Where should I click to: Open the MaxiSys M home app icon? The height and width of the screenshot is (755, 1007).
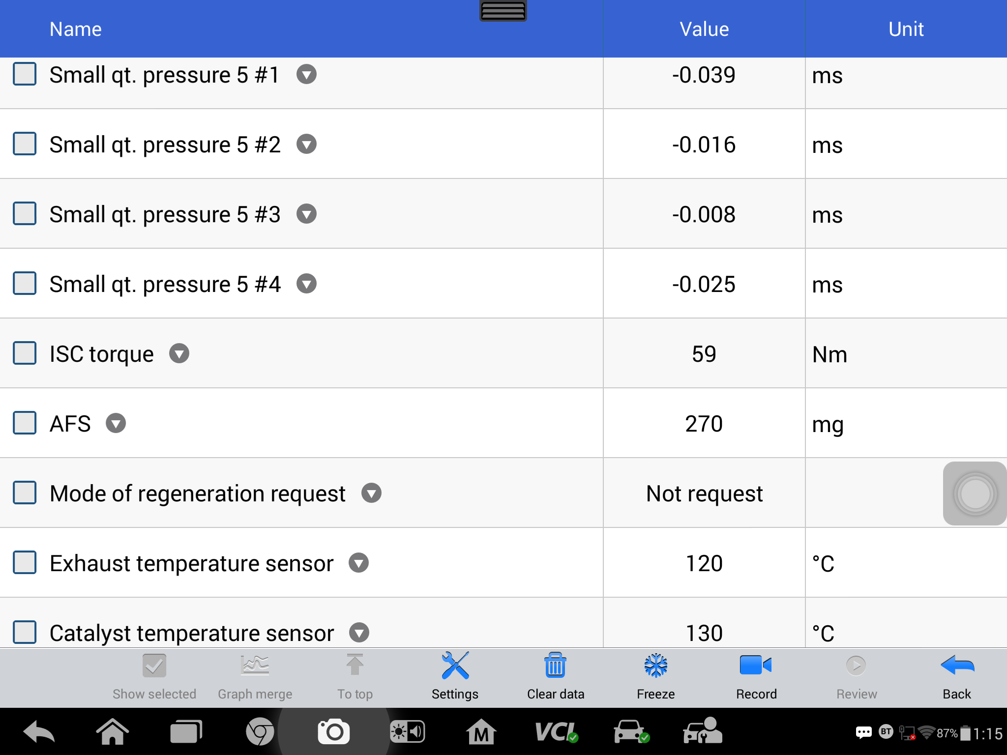(481, 732)
